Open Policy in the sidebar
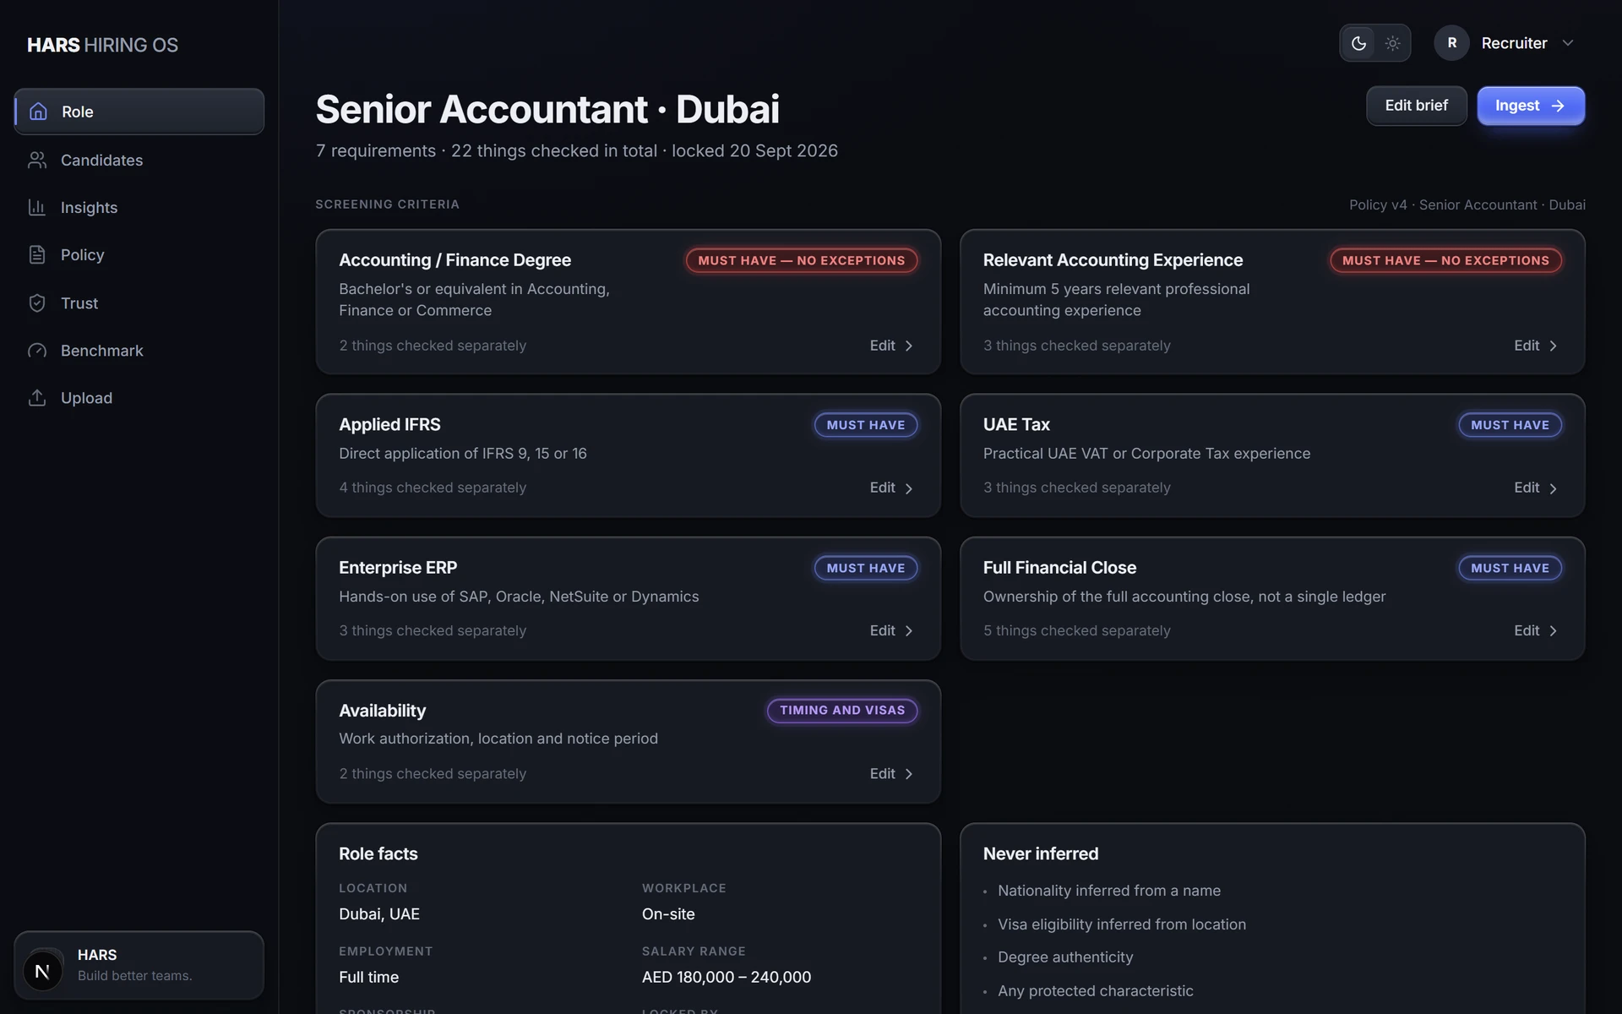This screenshot has width=1622, height=1014. [x=139, y=254]
